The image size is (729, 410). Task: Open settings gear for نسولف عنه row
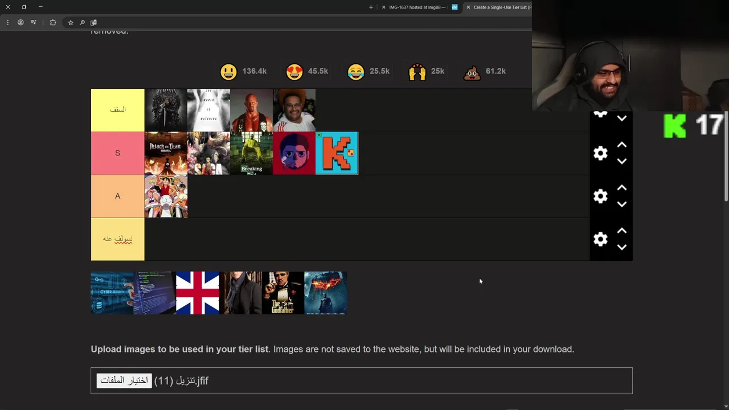click(x=600, y=239)
